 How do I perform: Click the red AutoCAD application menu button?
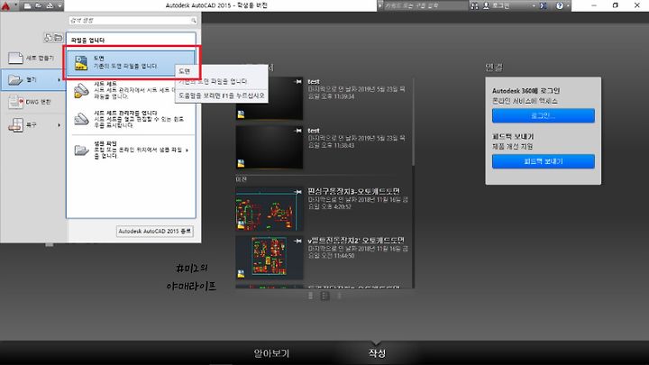click(x=5, y=5)
